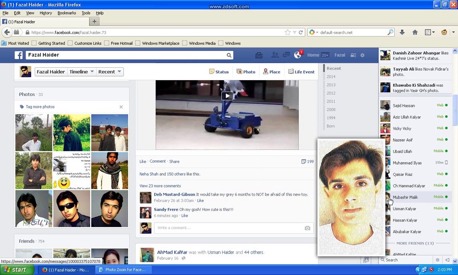Open the View menu
Image resolution: width=458 pixels, height=275 pixels.
(x=30, y=13)
